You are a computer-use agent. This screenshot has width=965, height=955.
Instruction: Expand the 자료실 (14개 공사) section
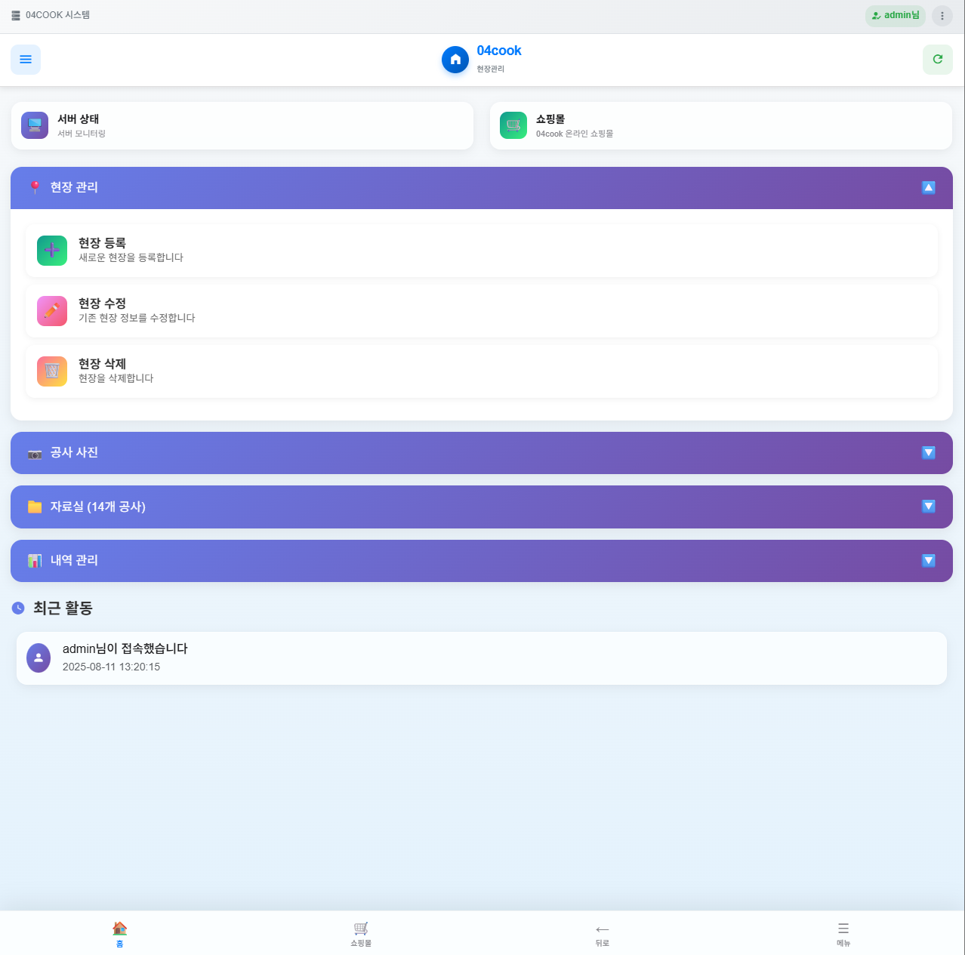click(x=929, y=507)
